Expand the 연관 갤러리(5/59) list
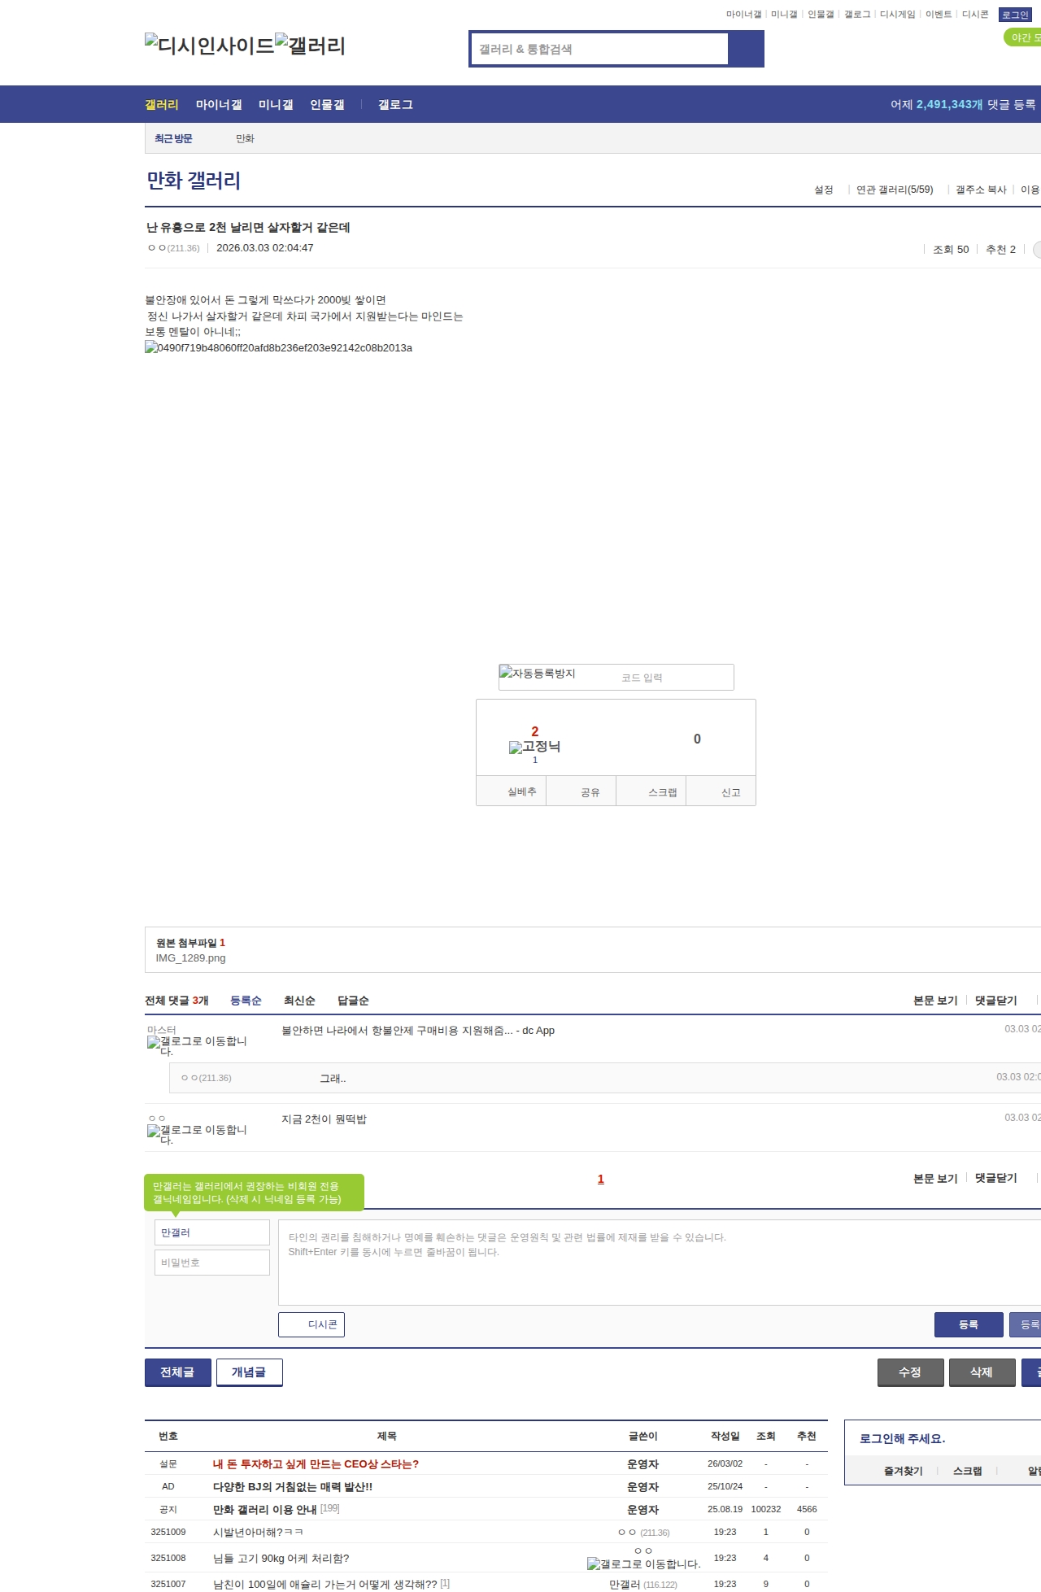The image size is (1041, 1592). pos(894,190)
